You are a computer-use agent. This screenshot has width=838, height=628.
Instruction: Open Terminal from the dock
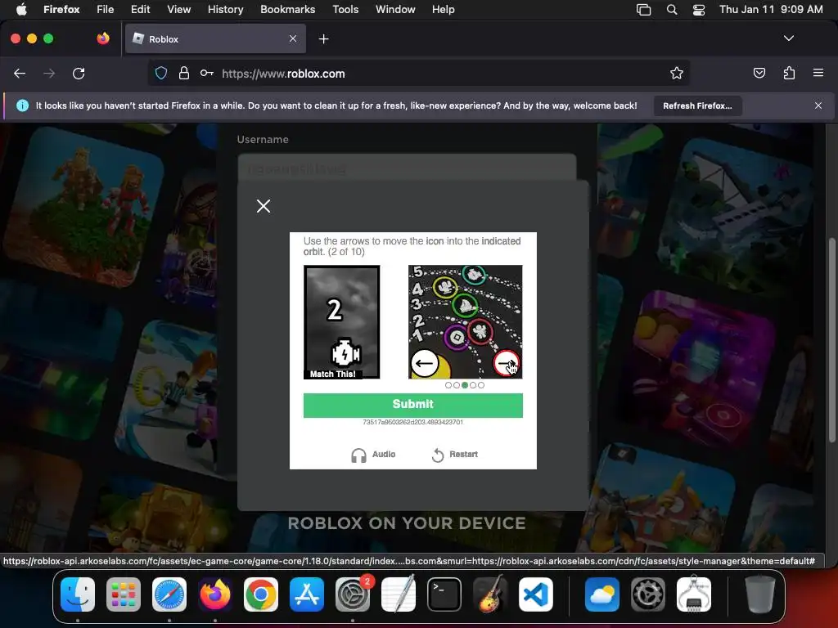point(444,594)
